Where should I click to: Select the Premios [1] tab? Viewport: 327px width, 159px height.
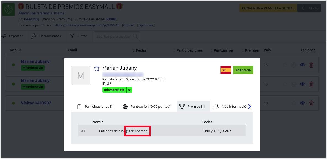[x=193, y=106]
